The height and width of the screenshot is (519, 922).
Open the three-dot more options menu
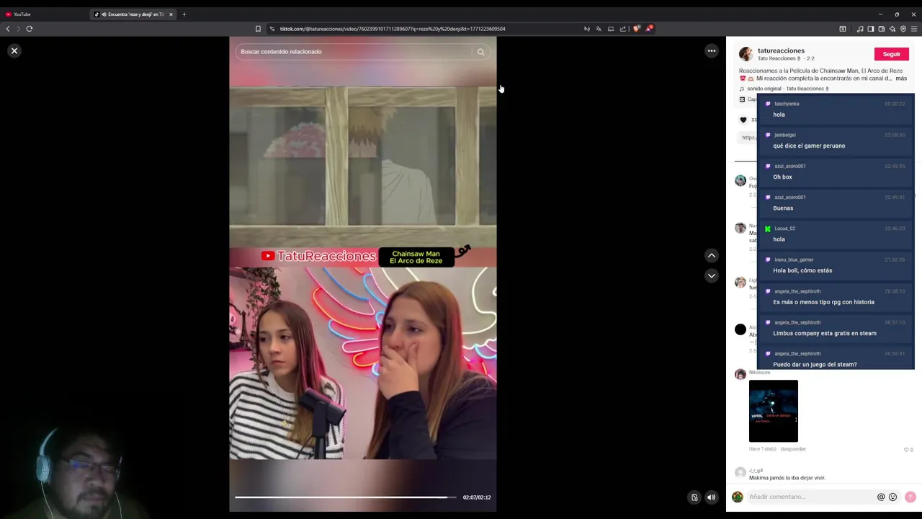[711, 50]
